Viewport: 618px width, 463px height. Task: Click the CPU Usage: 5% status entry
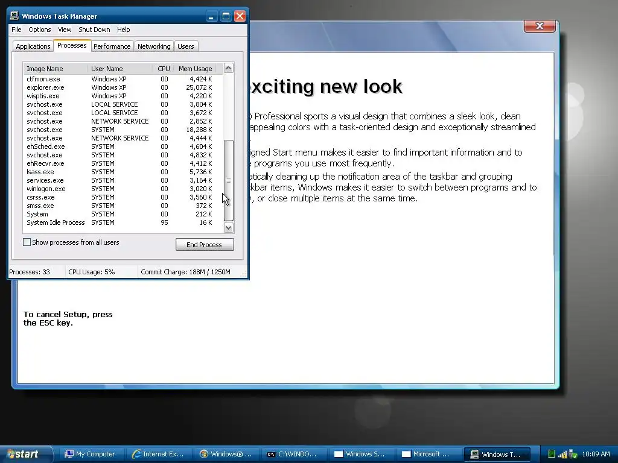(101, 272)
